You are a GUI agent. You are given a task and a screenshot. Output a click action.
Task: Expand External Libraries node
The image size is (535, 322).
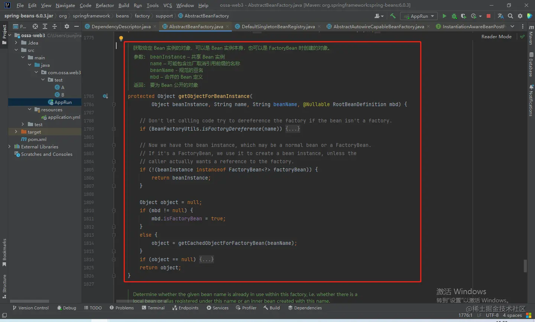(10, 147)
